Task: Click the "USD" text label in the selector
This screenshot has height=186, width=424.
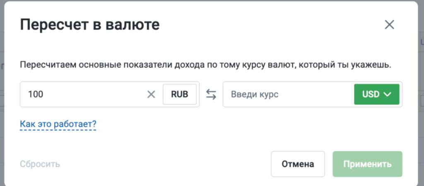Action: coord(371,94)
